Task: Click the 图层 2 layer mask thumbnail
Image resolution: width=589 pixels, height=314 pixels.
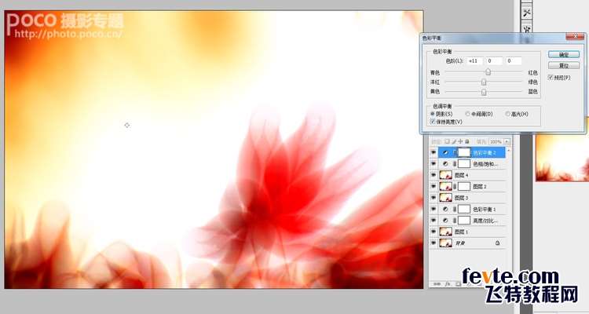Action: click(464, 186)
